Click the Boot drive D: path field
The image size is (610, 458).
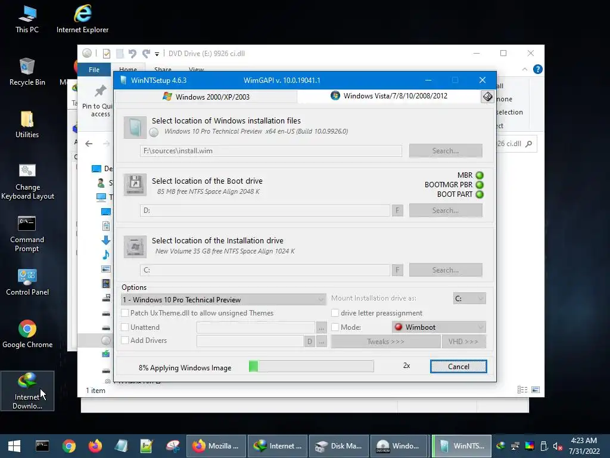point(265,211)
